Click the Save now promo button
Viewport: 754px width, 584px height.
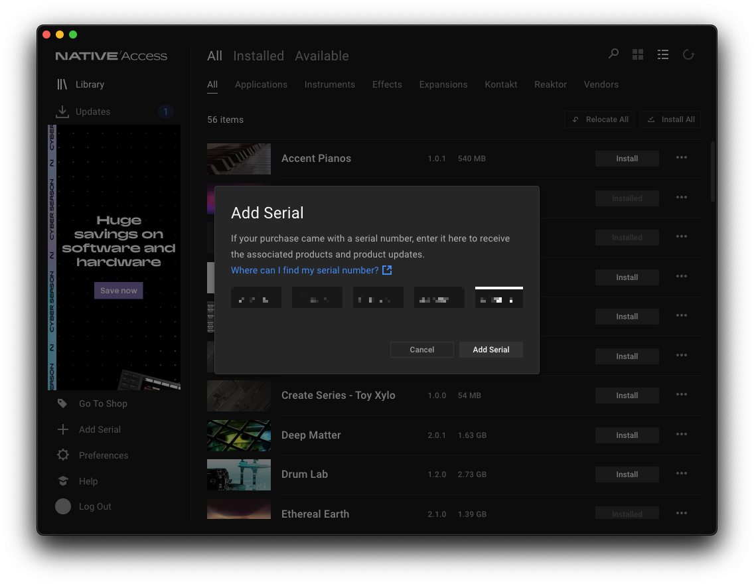click(118, 290)
